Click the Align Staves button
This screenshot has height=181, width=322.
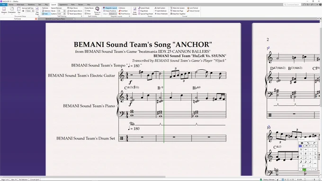[x=72, y=8]
